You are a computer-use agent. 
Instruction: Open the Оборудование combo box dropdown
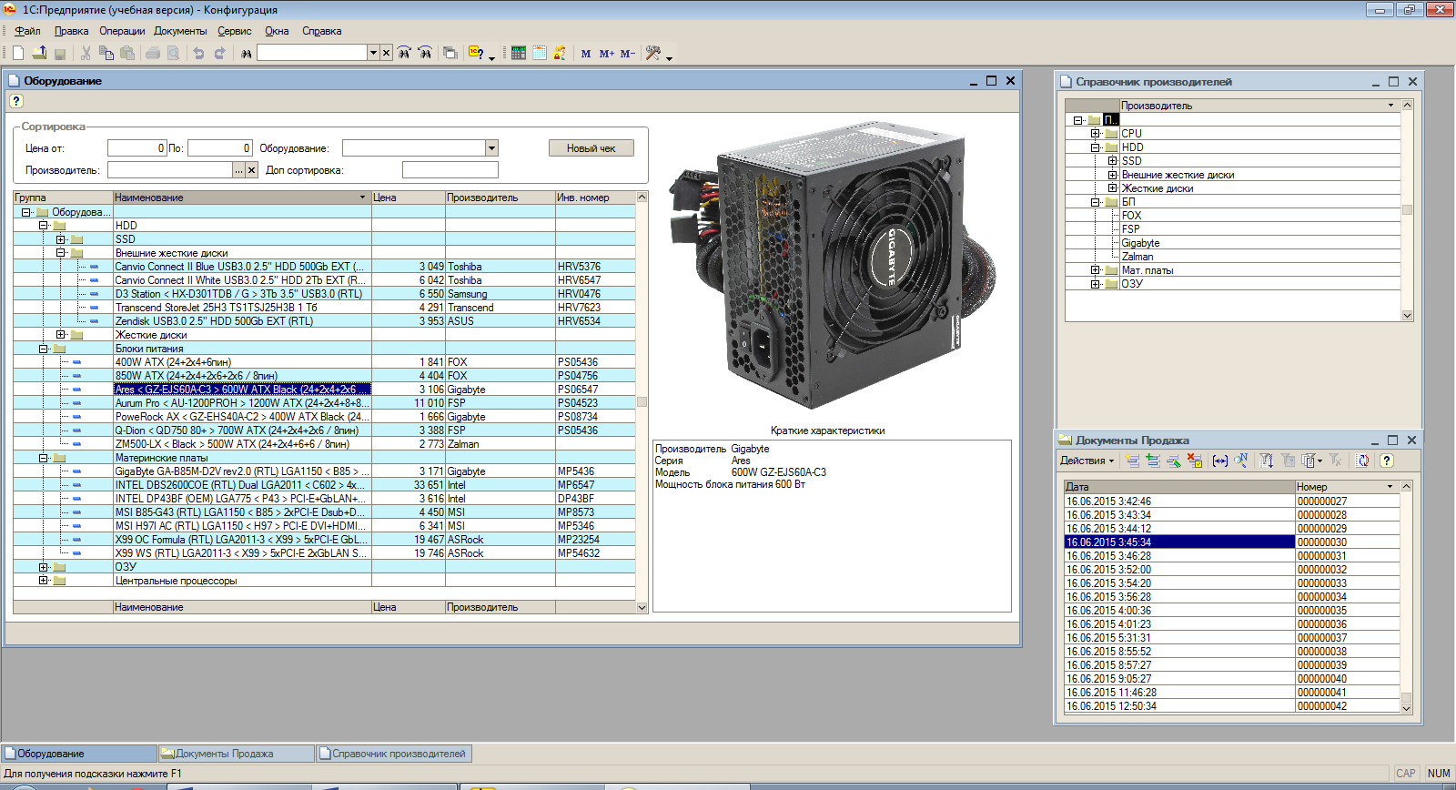(491, 148)
